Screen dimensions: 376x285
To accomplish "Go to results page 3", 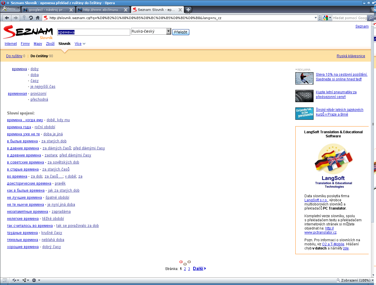I will [189, 269].
